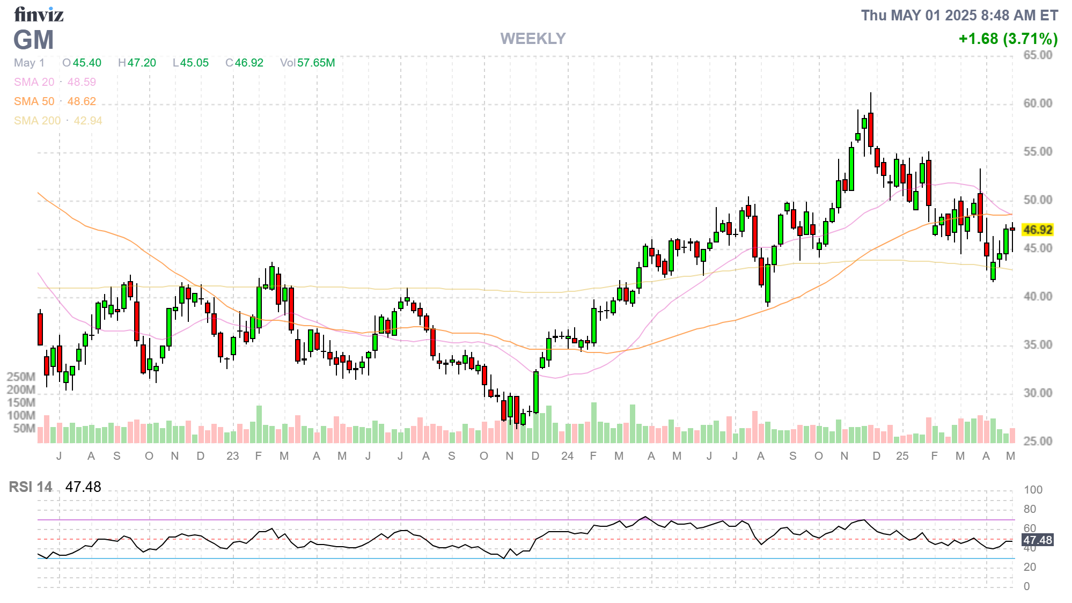Click the high price value 47.20
1072x603 pixels.
point(142,63)
